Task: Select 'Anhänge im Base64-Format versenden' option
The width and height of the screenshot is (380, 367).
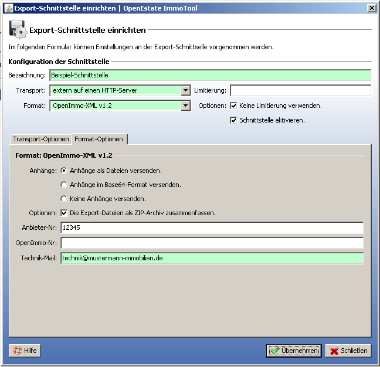Action: (x=64, y=185)
